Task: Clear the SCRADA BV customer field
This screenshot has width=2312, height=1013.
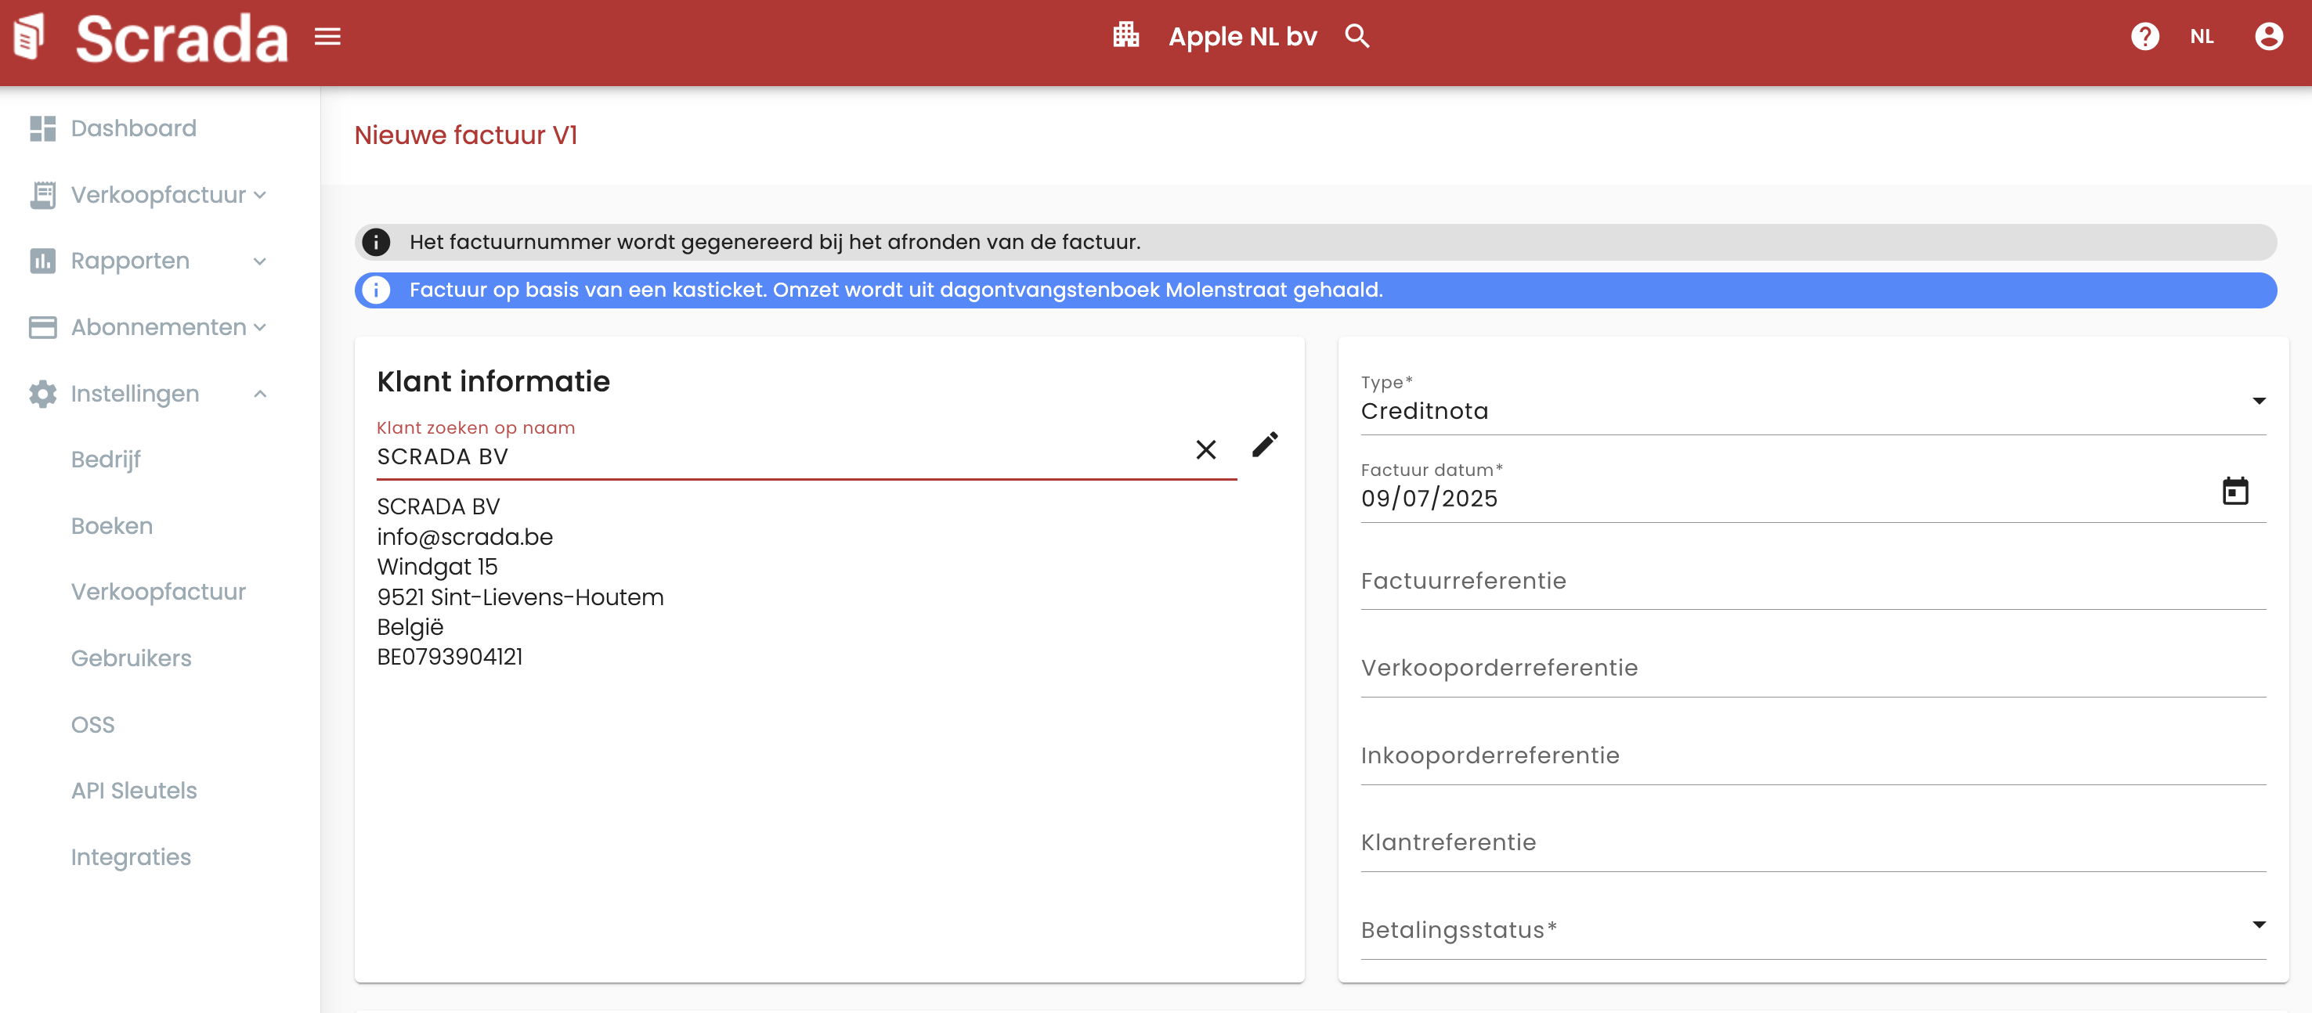Action: [1205, 449]
